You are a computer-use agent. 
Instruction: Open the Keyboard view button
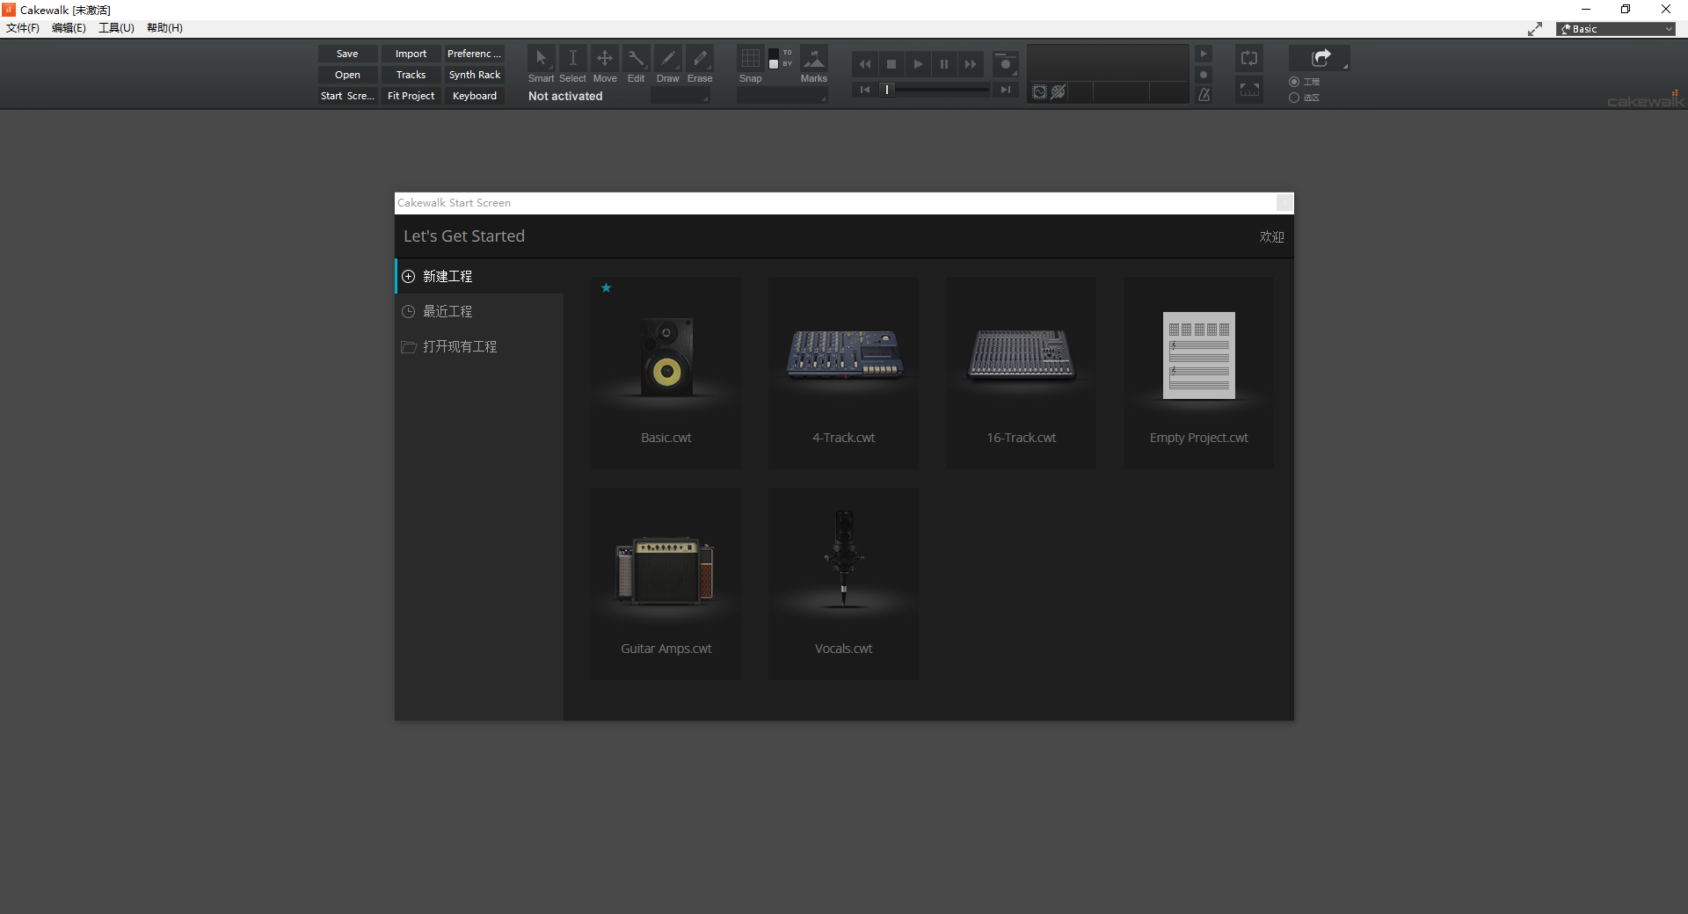(x=474, y=96)
